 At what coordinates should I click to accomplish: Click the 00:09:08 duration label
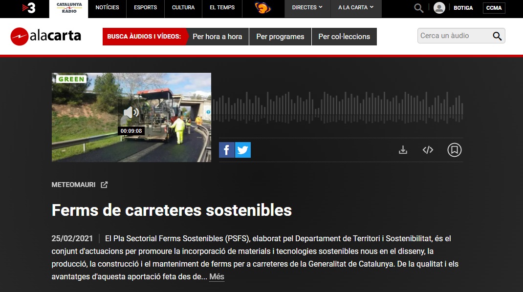point(131,131)
